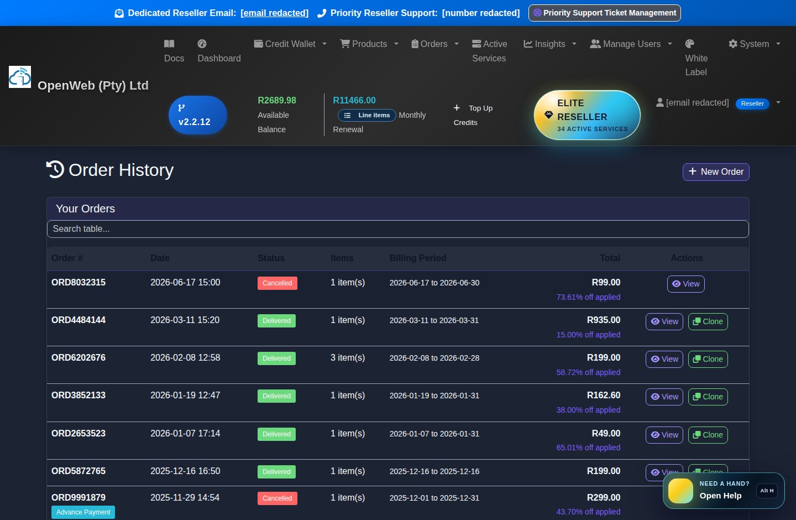Viewport: 796px width, 520px height.
Task: Click the Order History clock icon
Action: pyautogui.click(x=55, y=169)
